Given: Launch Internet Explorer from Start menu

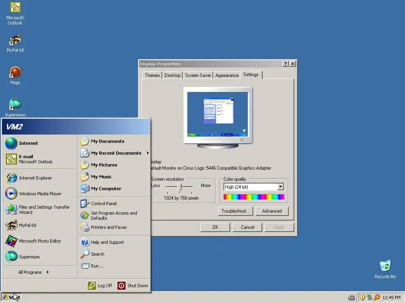Looking at the screenshot, I should coord(40,178).
